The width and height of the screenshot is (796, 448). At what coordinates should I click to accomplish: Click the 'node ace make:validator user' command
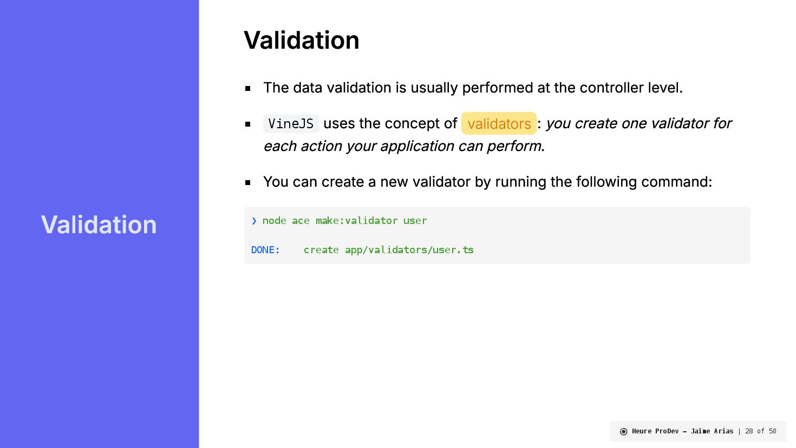344,221
